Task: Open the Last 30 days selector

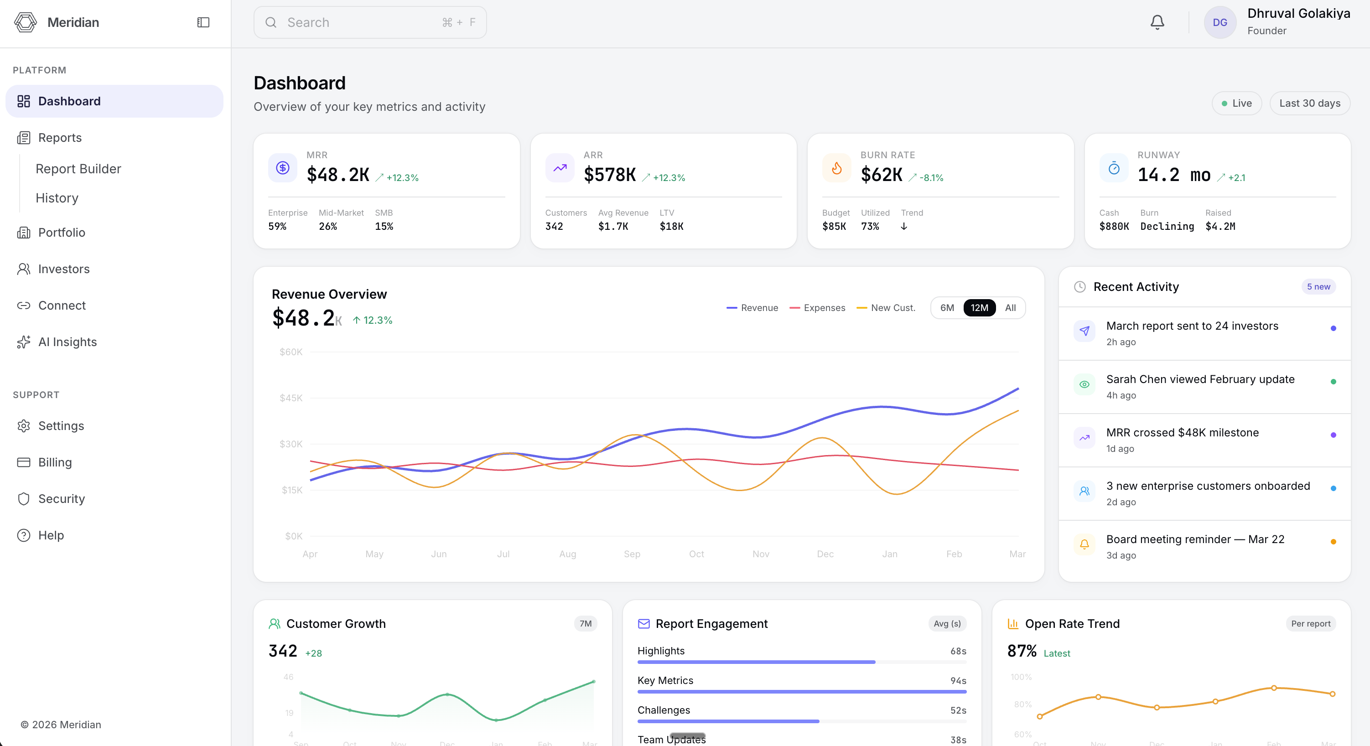Action: tap(1309, 103)
